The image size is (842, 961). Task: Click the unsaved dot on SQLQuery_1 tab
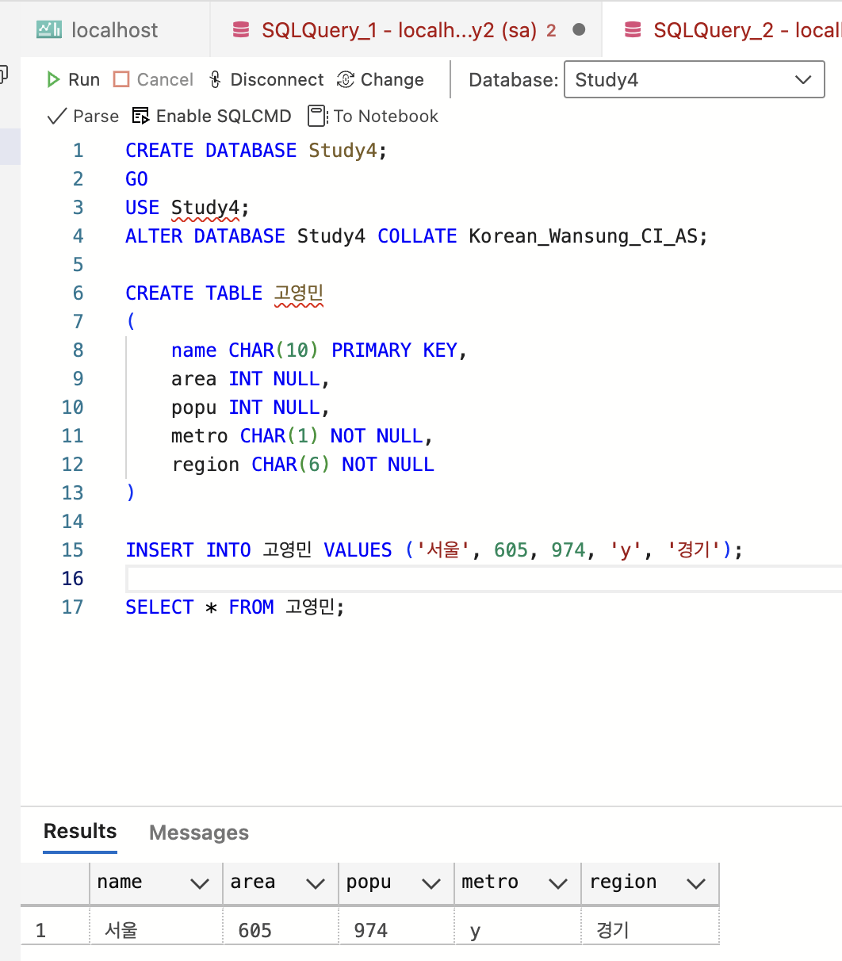579,30
